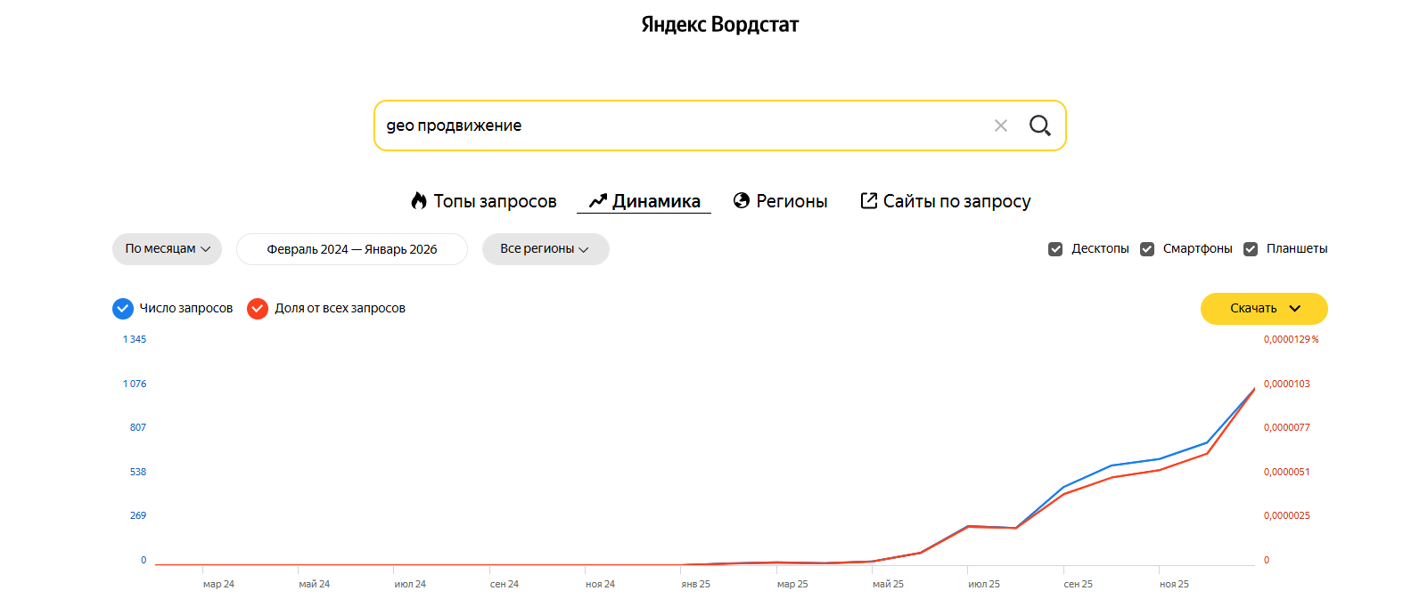Disable the Планшеты checkbox
Viewport: 1403px width, 607px height.
[1251, 249]
